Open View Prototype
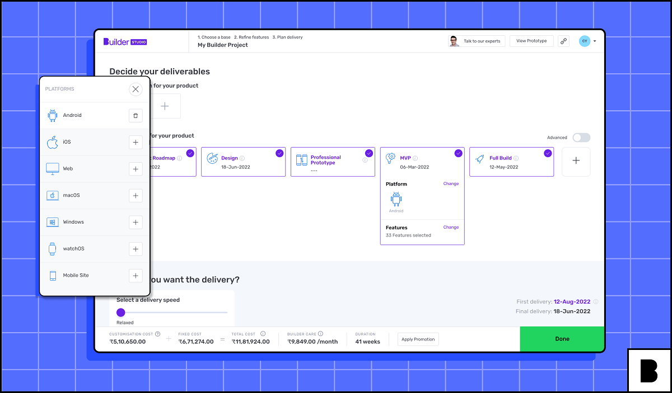Image resolution: width=672 pixels, height=393 pixels. click(x=531, y=41)
